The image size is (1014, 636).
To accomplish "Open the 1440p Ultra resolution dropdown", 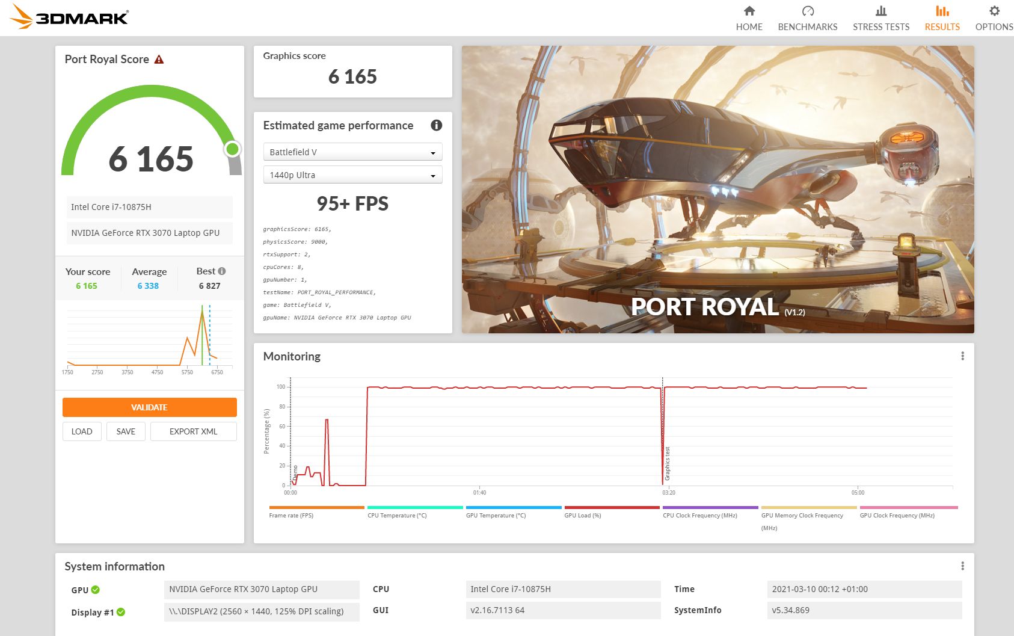I will 352,175.
